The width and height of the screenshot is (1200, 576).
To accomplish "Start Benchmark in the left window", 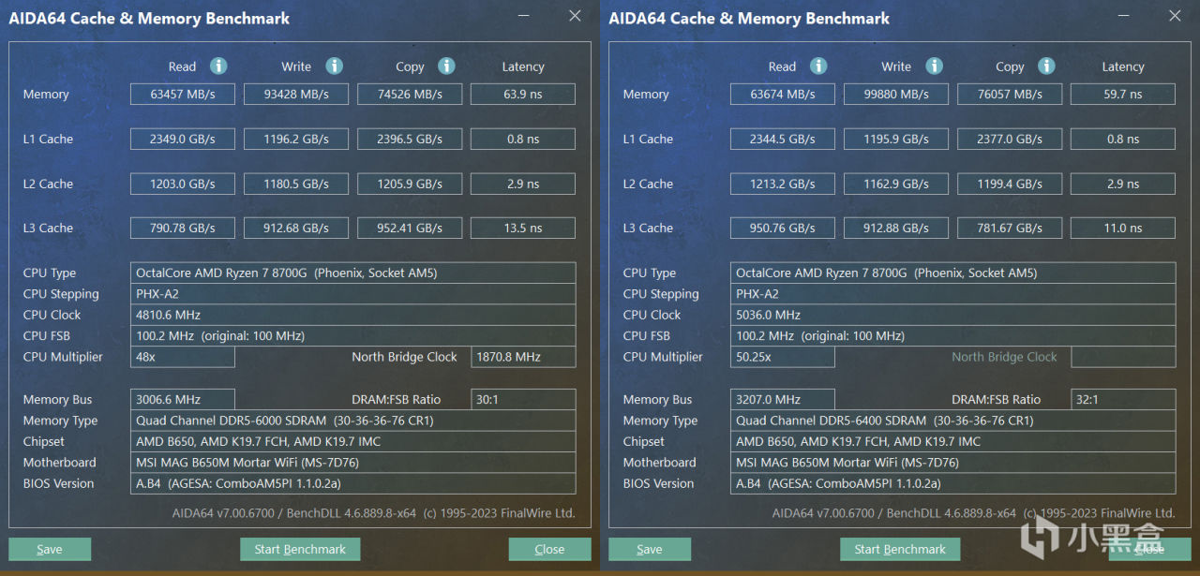I will pyautogui.click(x=300, y=550).
